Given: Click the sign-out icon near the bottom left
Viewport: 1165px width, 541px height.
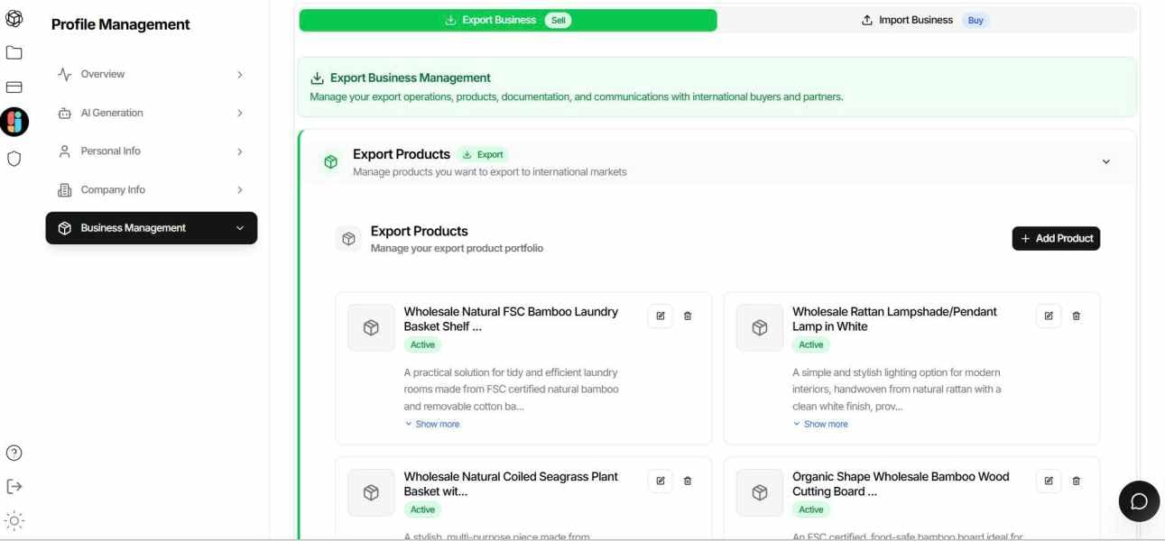Looking at the screenshot, I should pyautogui.click(x=14, y=486).
